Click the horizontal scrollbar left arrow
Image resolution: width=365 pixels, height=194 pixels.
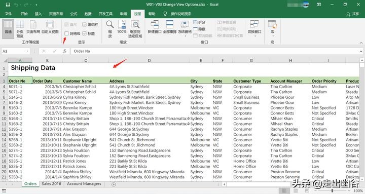tap(224, 184)
